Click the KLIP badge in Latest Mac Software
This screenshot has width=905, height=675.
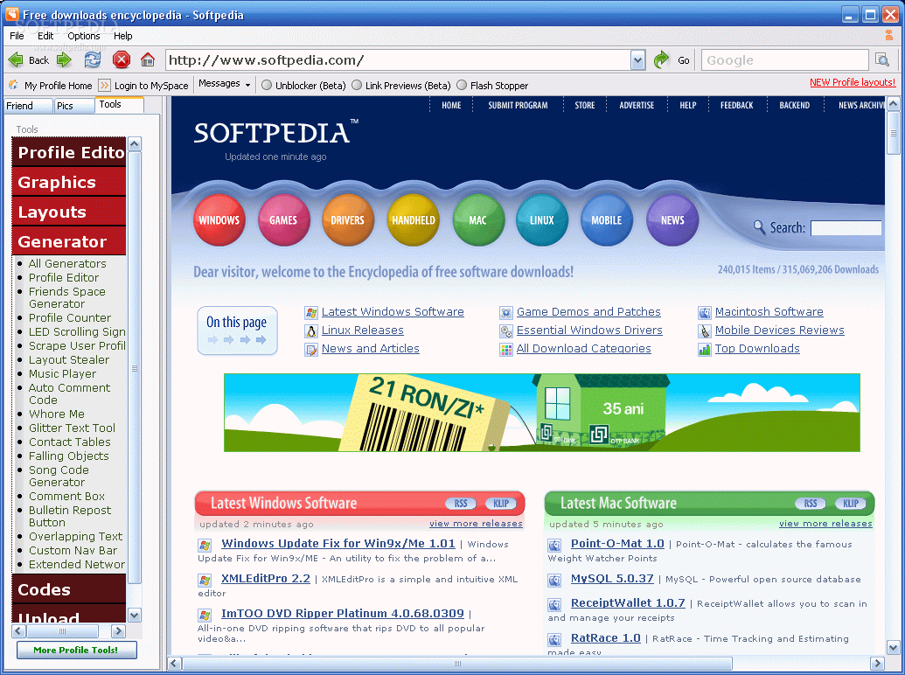(851, 503)
